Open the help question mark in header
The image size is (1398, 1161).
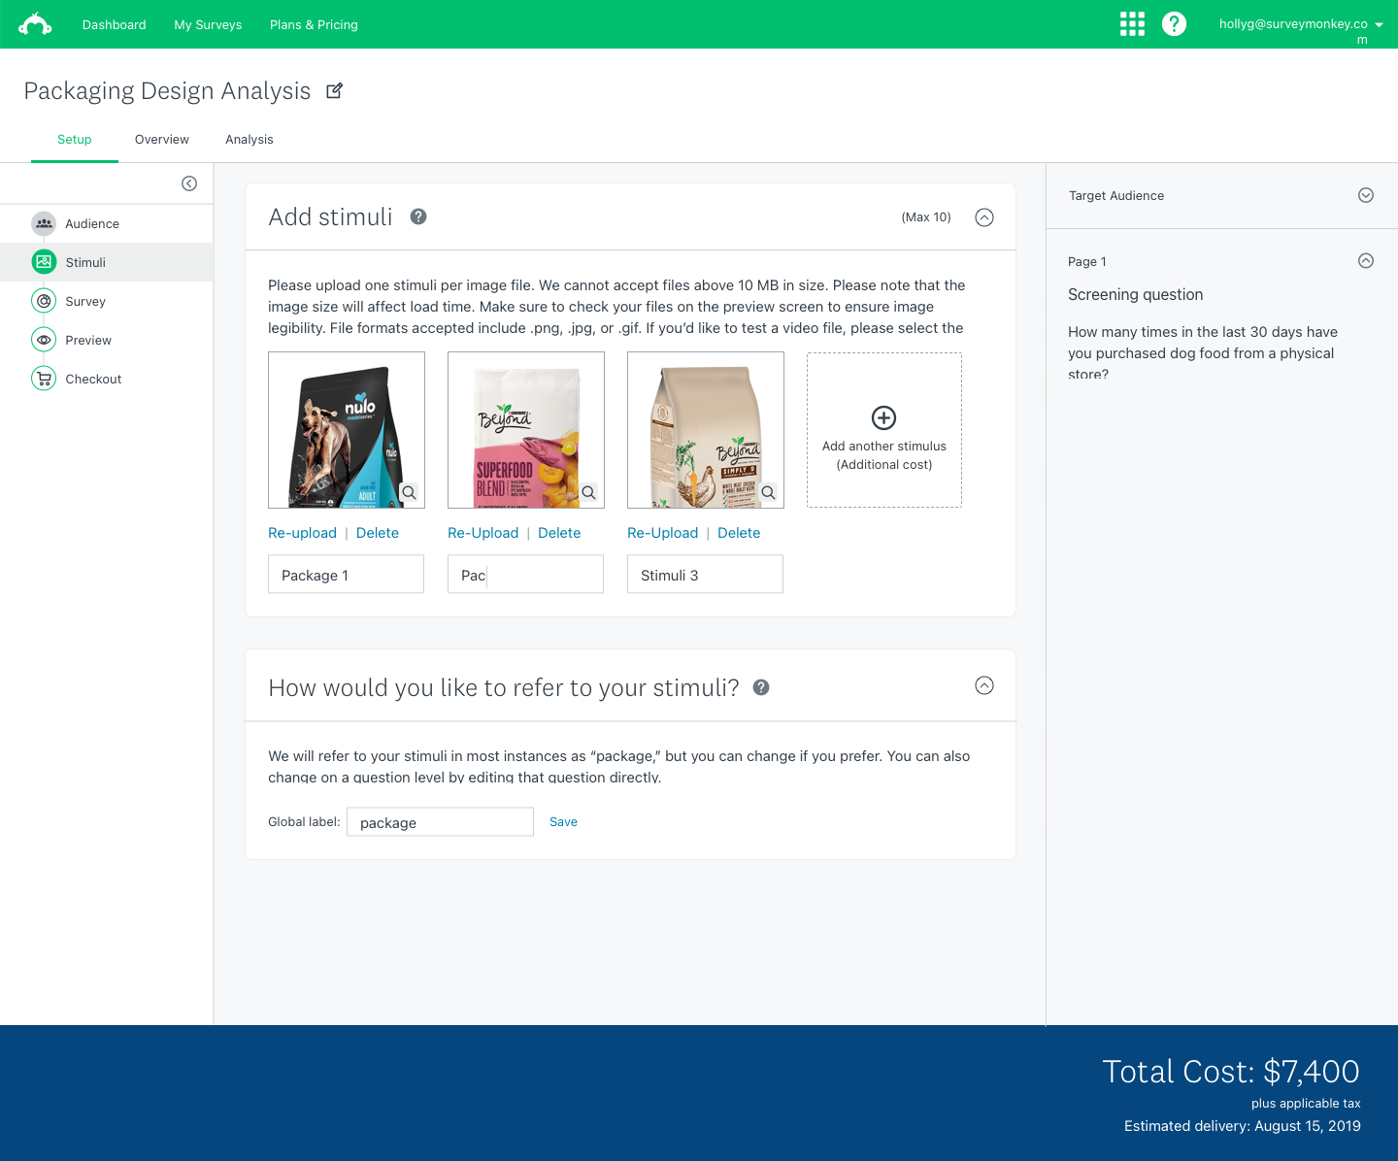pos(1174,24)
